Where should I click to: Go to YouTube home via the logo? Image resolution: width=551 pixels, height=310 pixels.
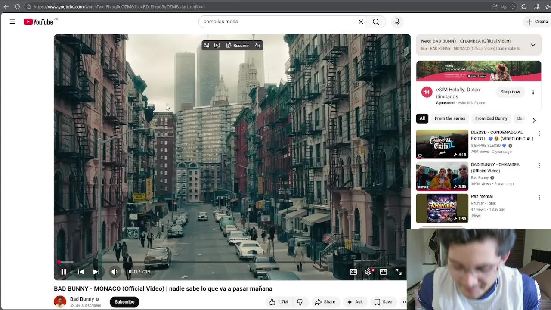38,22
